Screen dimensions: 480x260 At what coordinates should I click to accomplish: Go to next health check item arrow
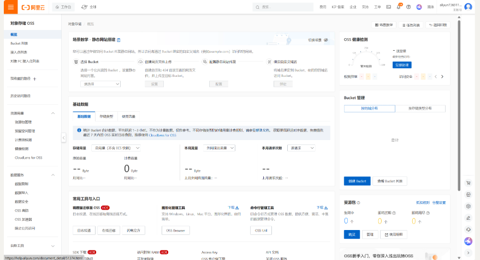tap(442, 77)
